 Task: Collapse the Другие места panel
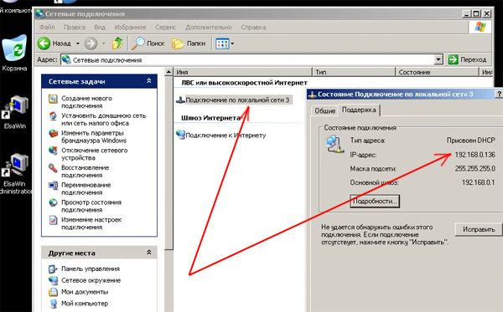tap(149, 253)
